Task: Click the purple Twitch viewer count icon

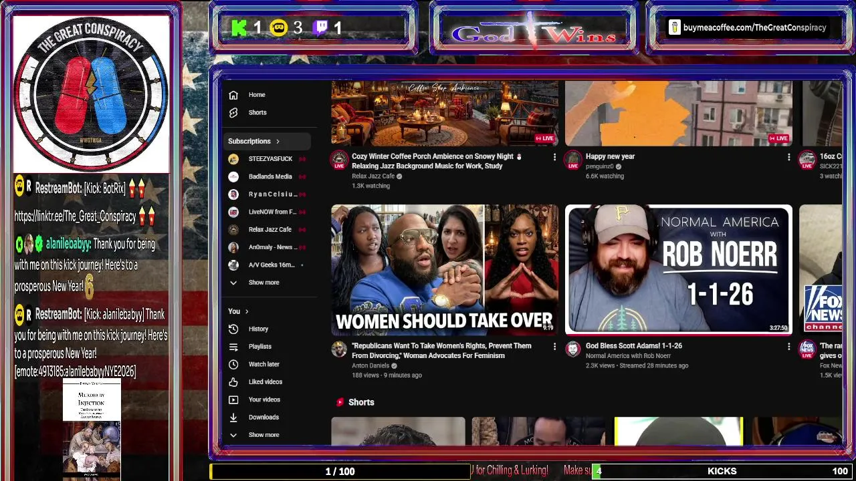Action: coord(321,27)
